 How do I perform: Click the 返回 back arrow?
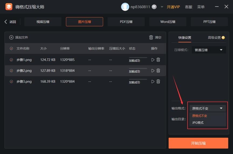[6, 22]
